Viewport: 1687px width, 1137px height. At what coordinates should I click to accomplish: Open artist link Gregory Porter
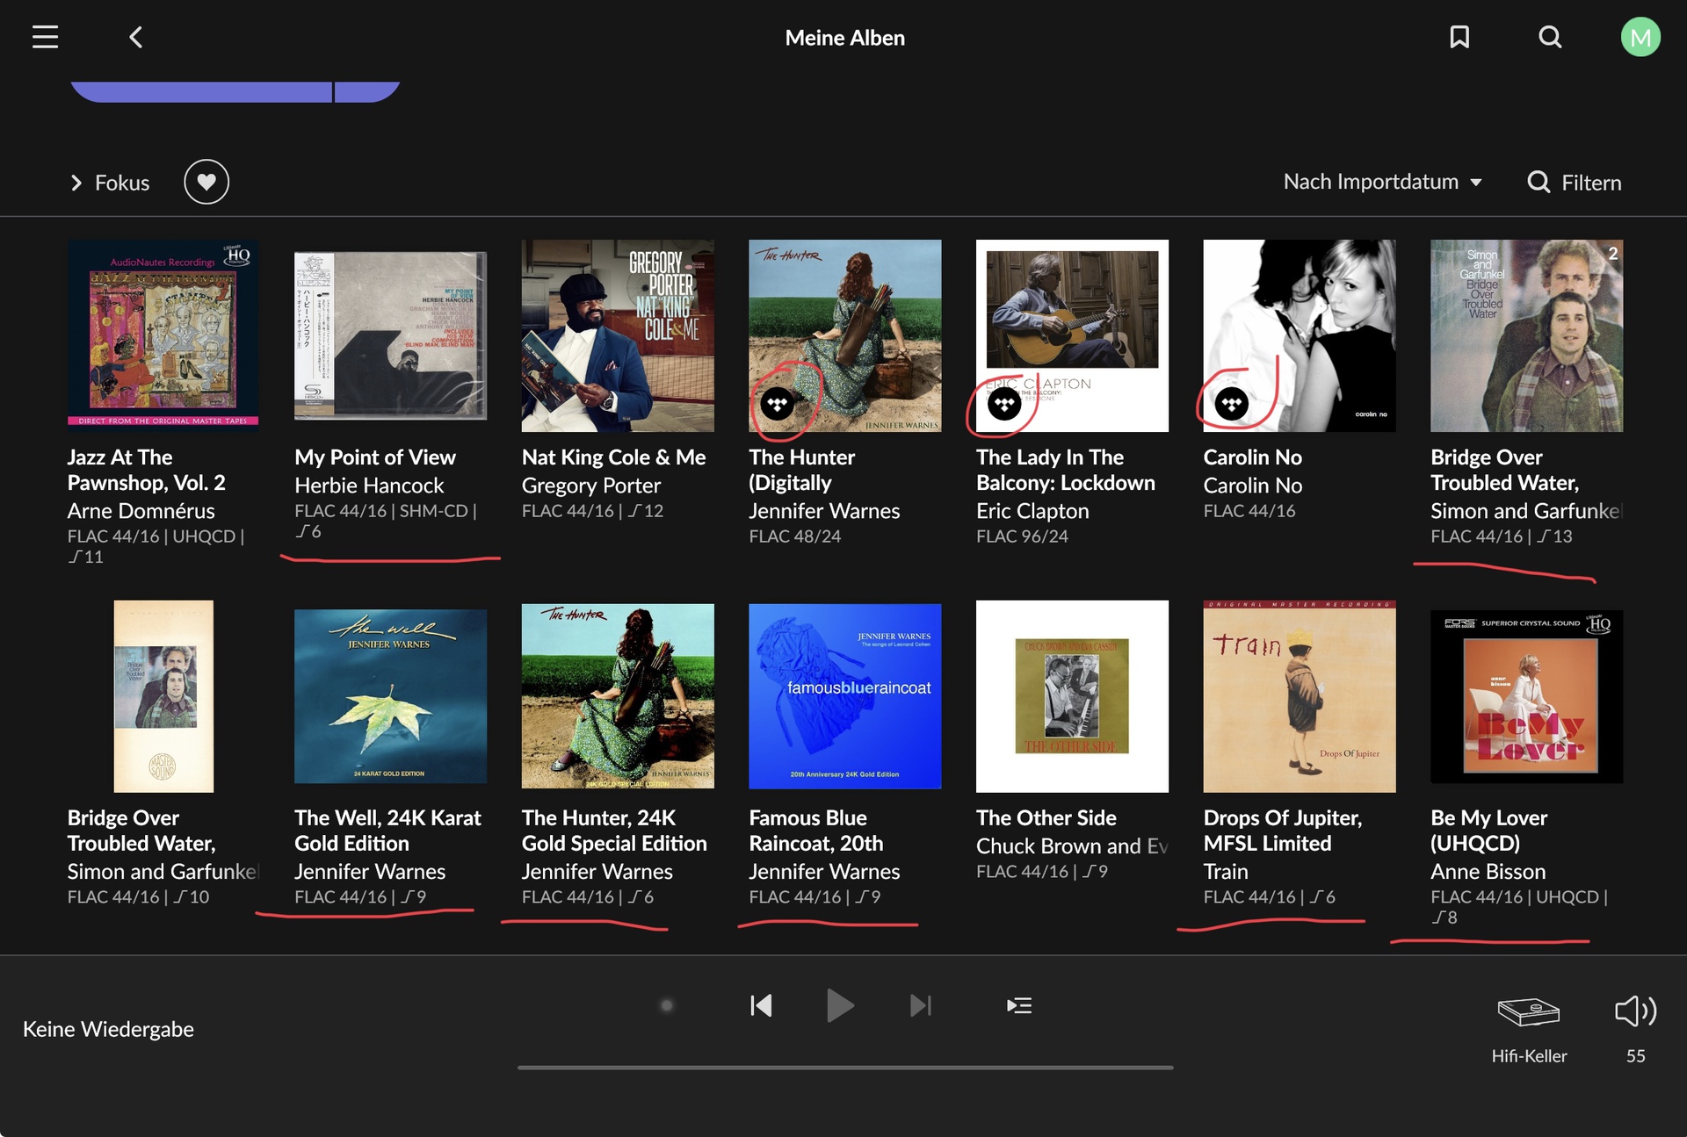590,486
